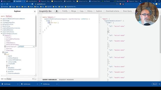This screenshot has height=90, width=161.
Task: Open the Request Headers pane
Action: (x=66, y=79)
